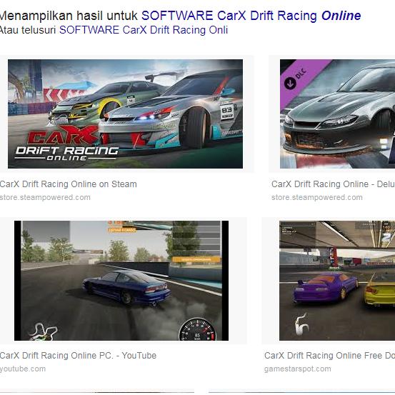Search instead for 'SOFTWARE CarX Drift Racing Onli'
Image resolution: width=395 pixels, height=395 pixels.
(144, 30)
